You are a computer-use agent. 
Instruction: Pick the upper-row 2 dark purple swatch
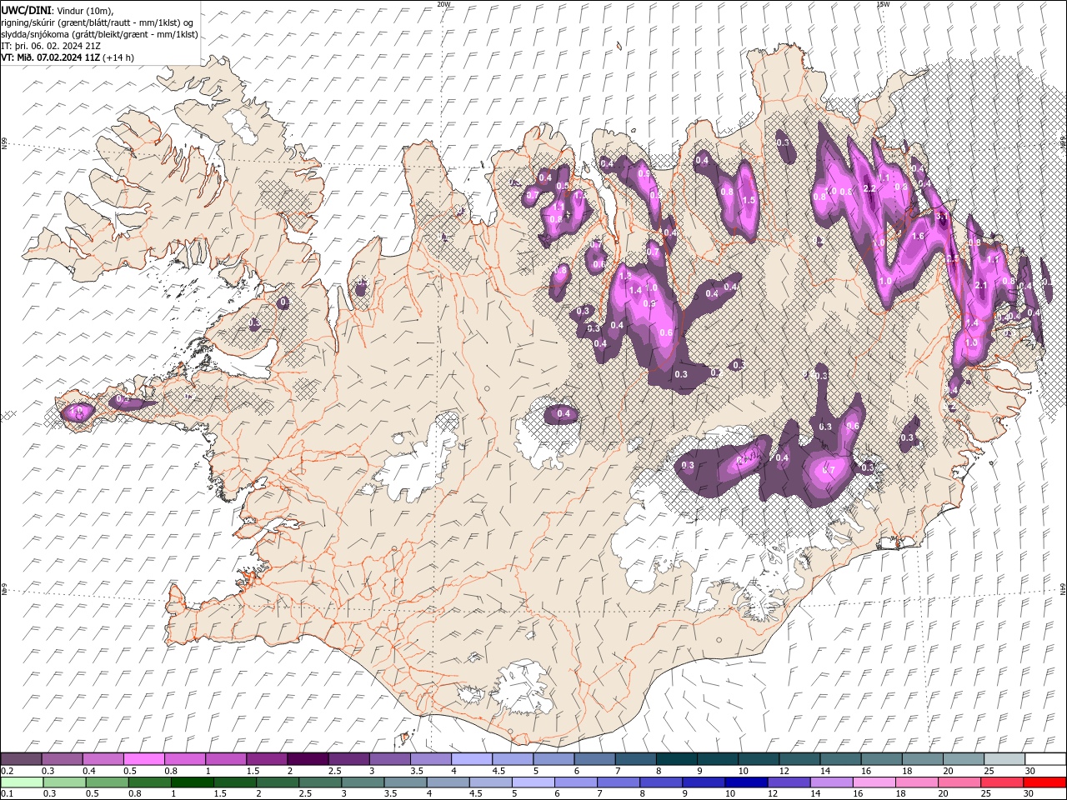click(x=307, y=759)
